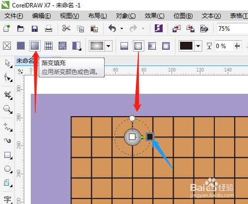Select the Bitmap pattern fill button

click(x=62, y=46)
